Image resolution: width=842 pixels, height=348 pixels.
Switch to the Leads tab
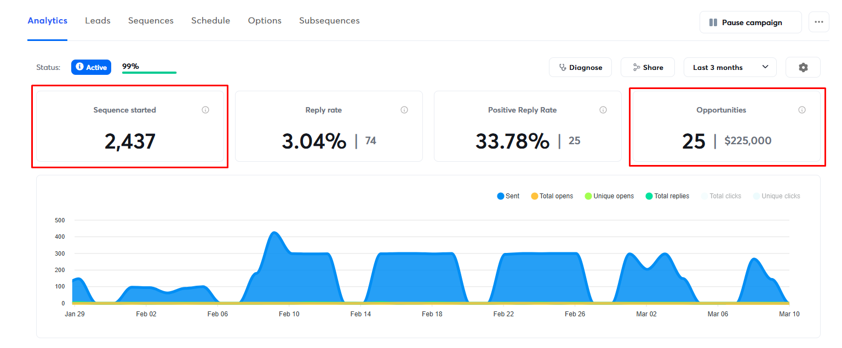click(98, 20)
